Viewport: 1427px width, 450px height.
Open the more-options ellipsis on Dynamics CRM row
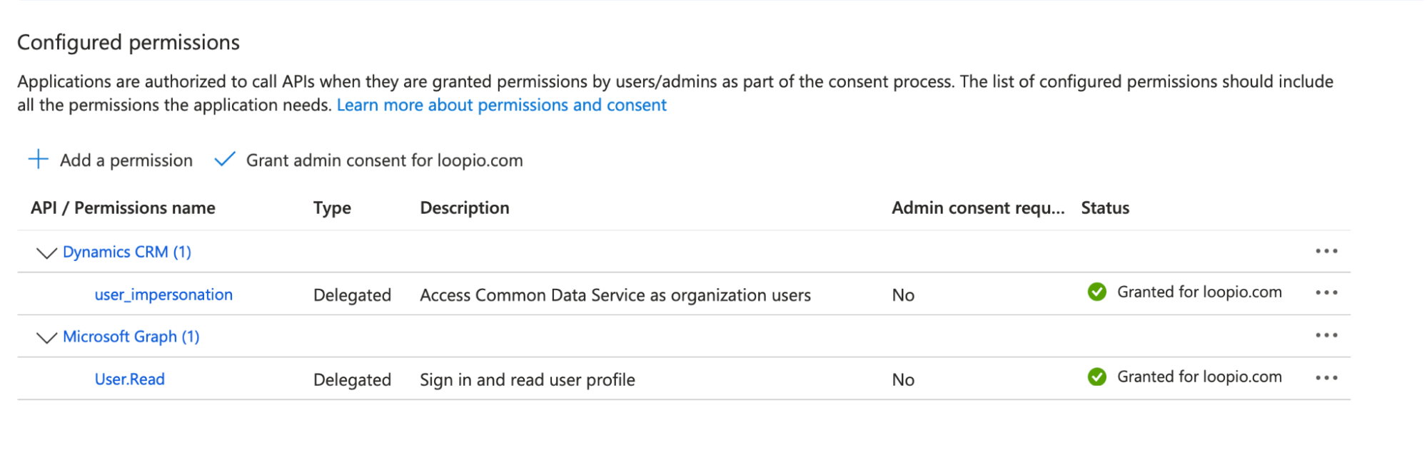click(x=1326, y=251)
